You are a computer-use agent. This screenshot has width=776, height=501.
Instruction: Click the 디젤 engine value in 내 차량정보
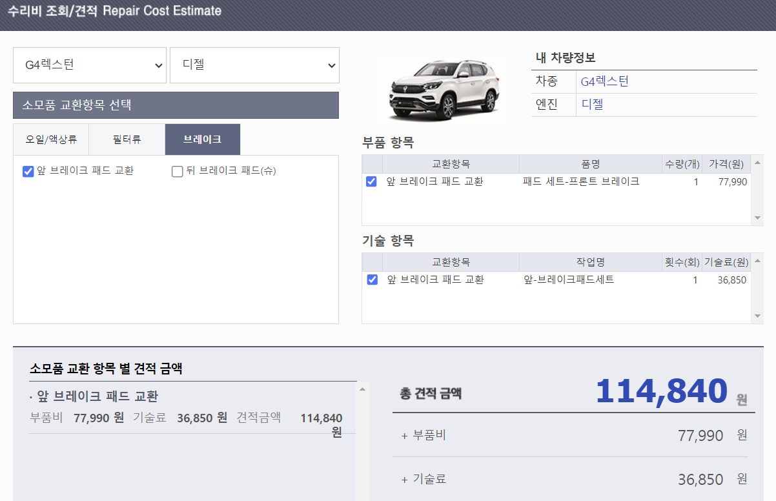click(x=592, y=104)
